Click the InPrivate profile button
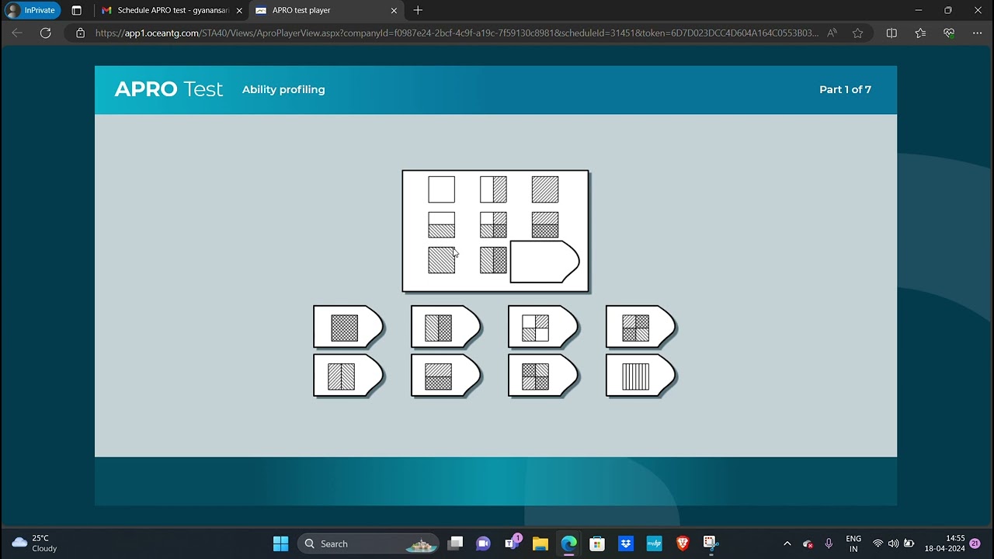The image size is (994, 559). (x=33, y=10)
